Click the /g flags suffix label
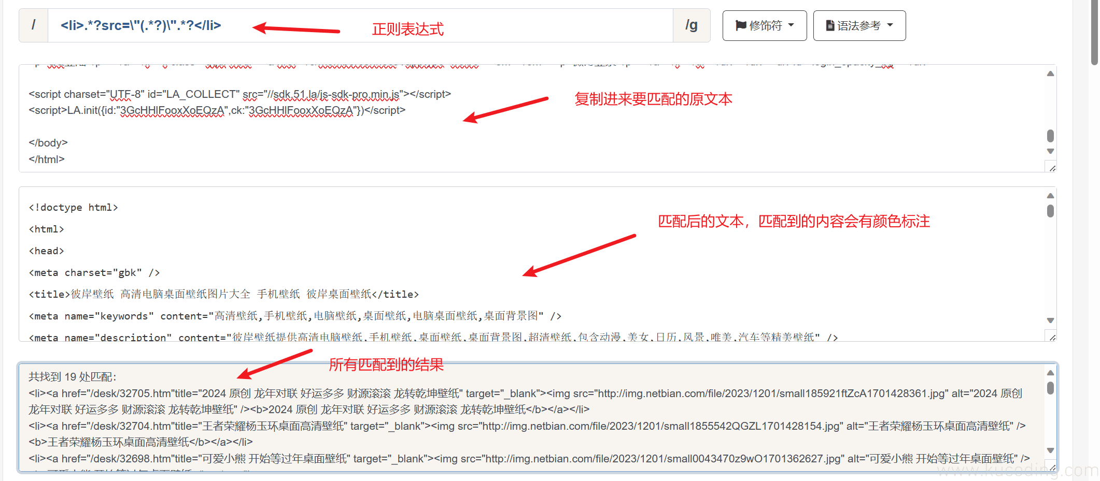The image size is (1100, 481). pyautogui.click(x=692, y=25)
